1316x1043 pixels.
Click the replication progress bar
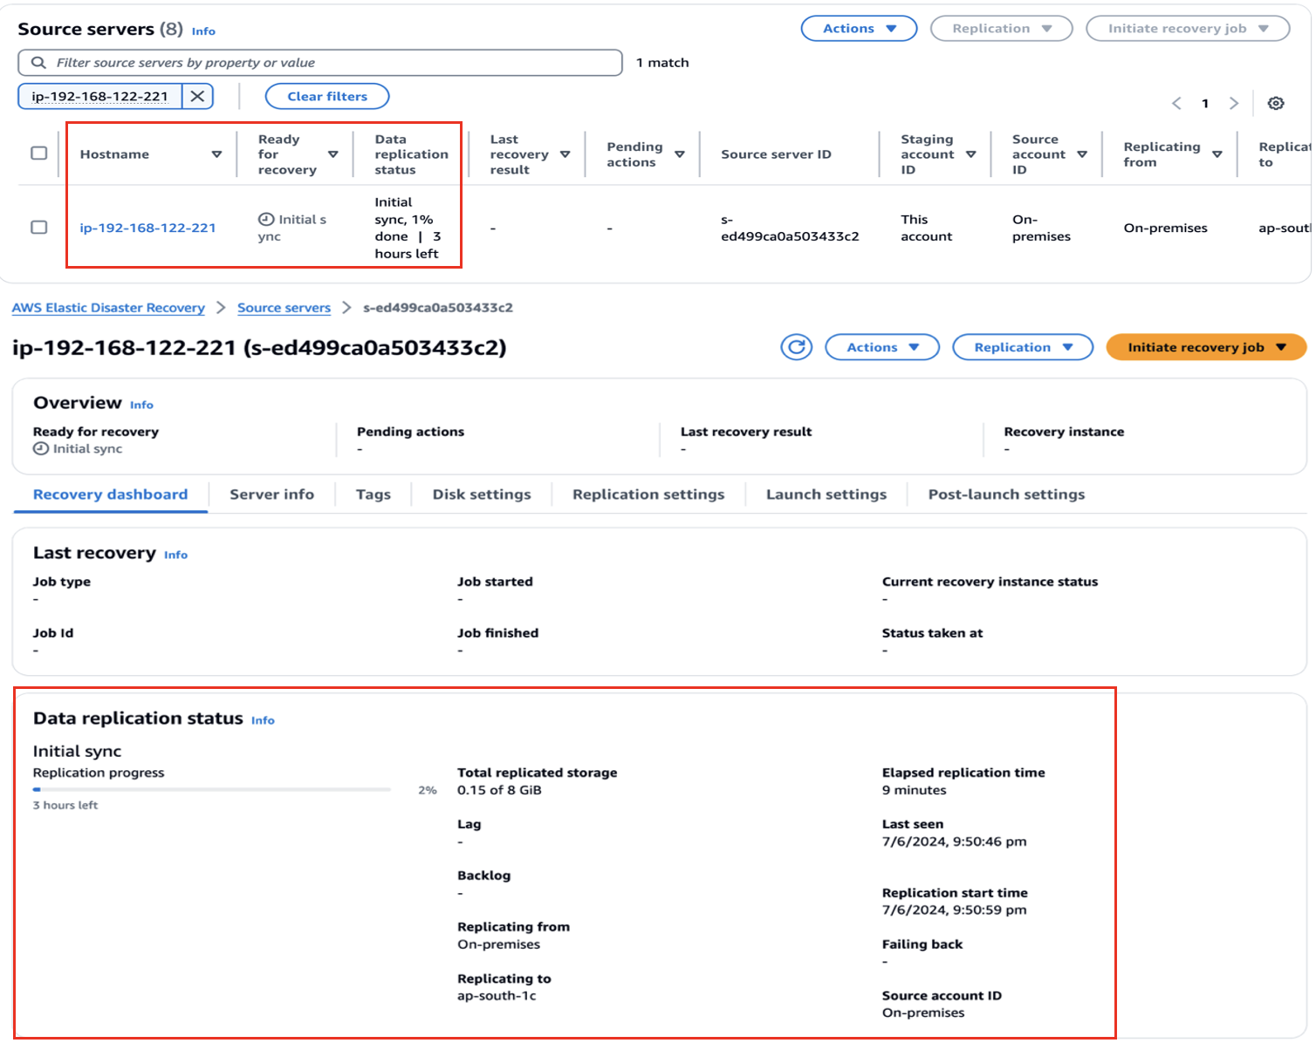[x=212, y=789]
